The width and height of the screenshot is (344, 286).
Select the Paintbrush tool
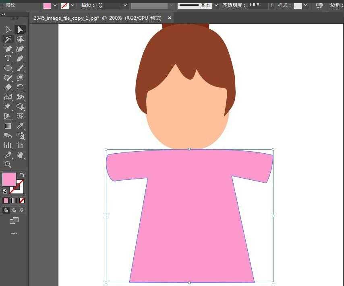click(20, 68)
